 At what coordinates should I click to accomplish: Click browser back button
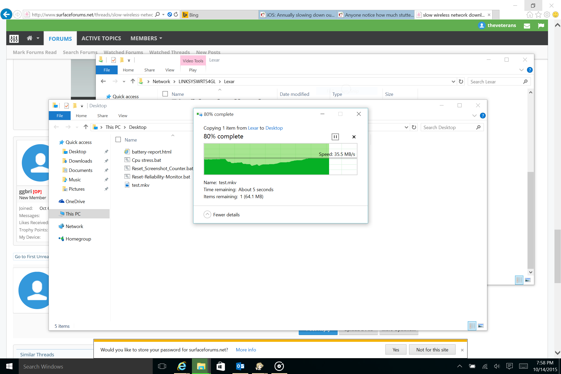coord(6,14)
